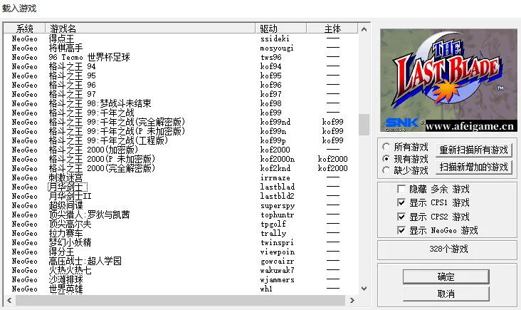521x310 pixels.
Task: Click 扫描新增加的游戏 button
Action: click(x=473, y=167)
